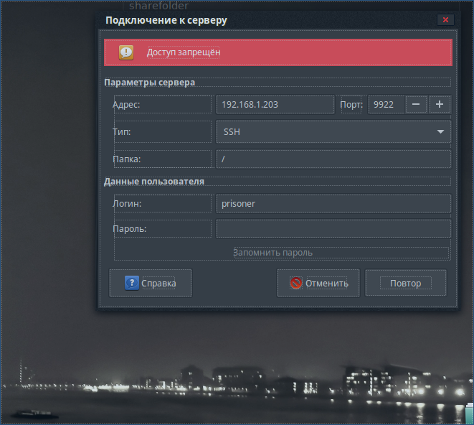Viewport: 474px width, 425px height.
Task: Click the Адрес label
Action: 127,105
